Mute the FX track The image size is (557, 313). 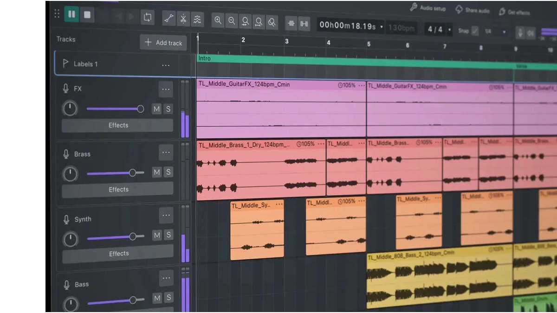pos(157,109)
